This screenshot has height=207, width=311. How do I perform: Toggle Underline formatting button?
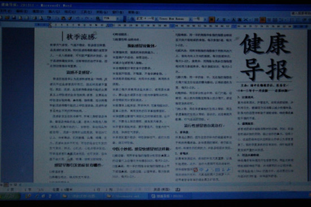[x=224, y=19]
